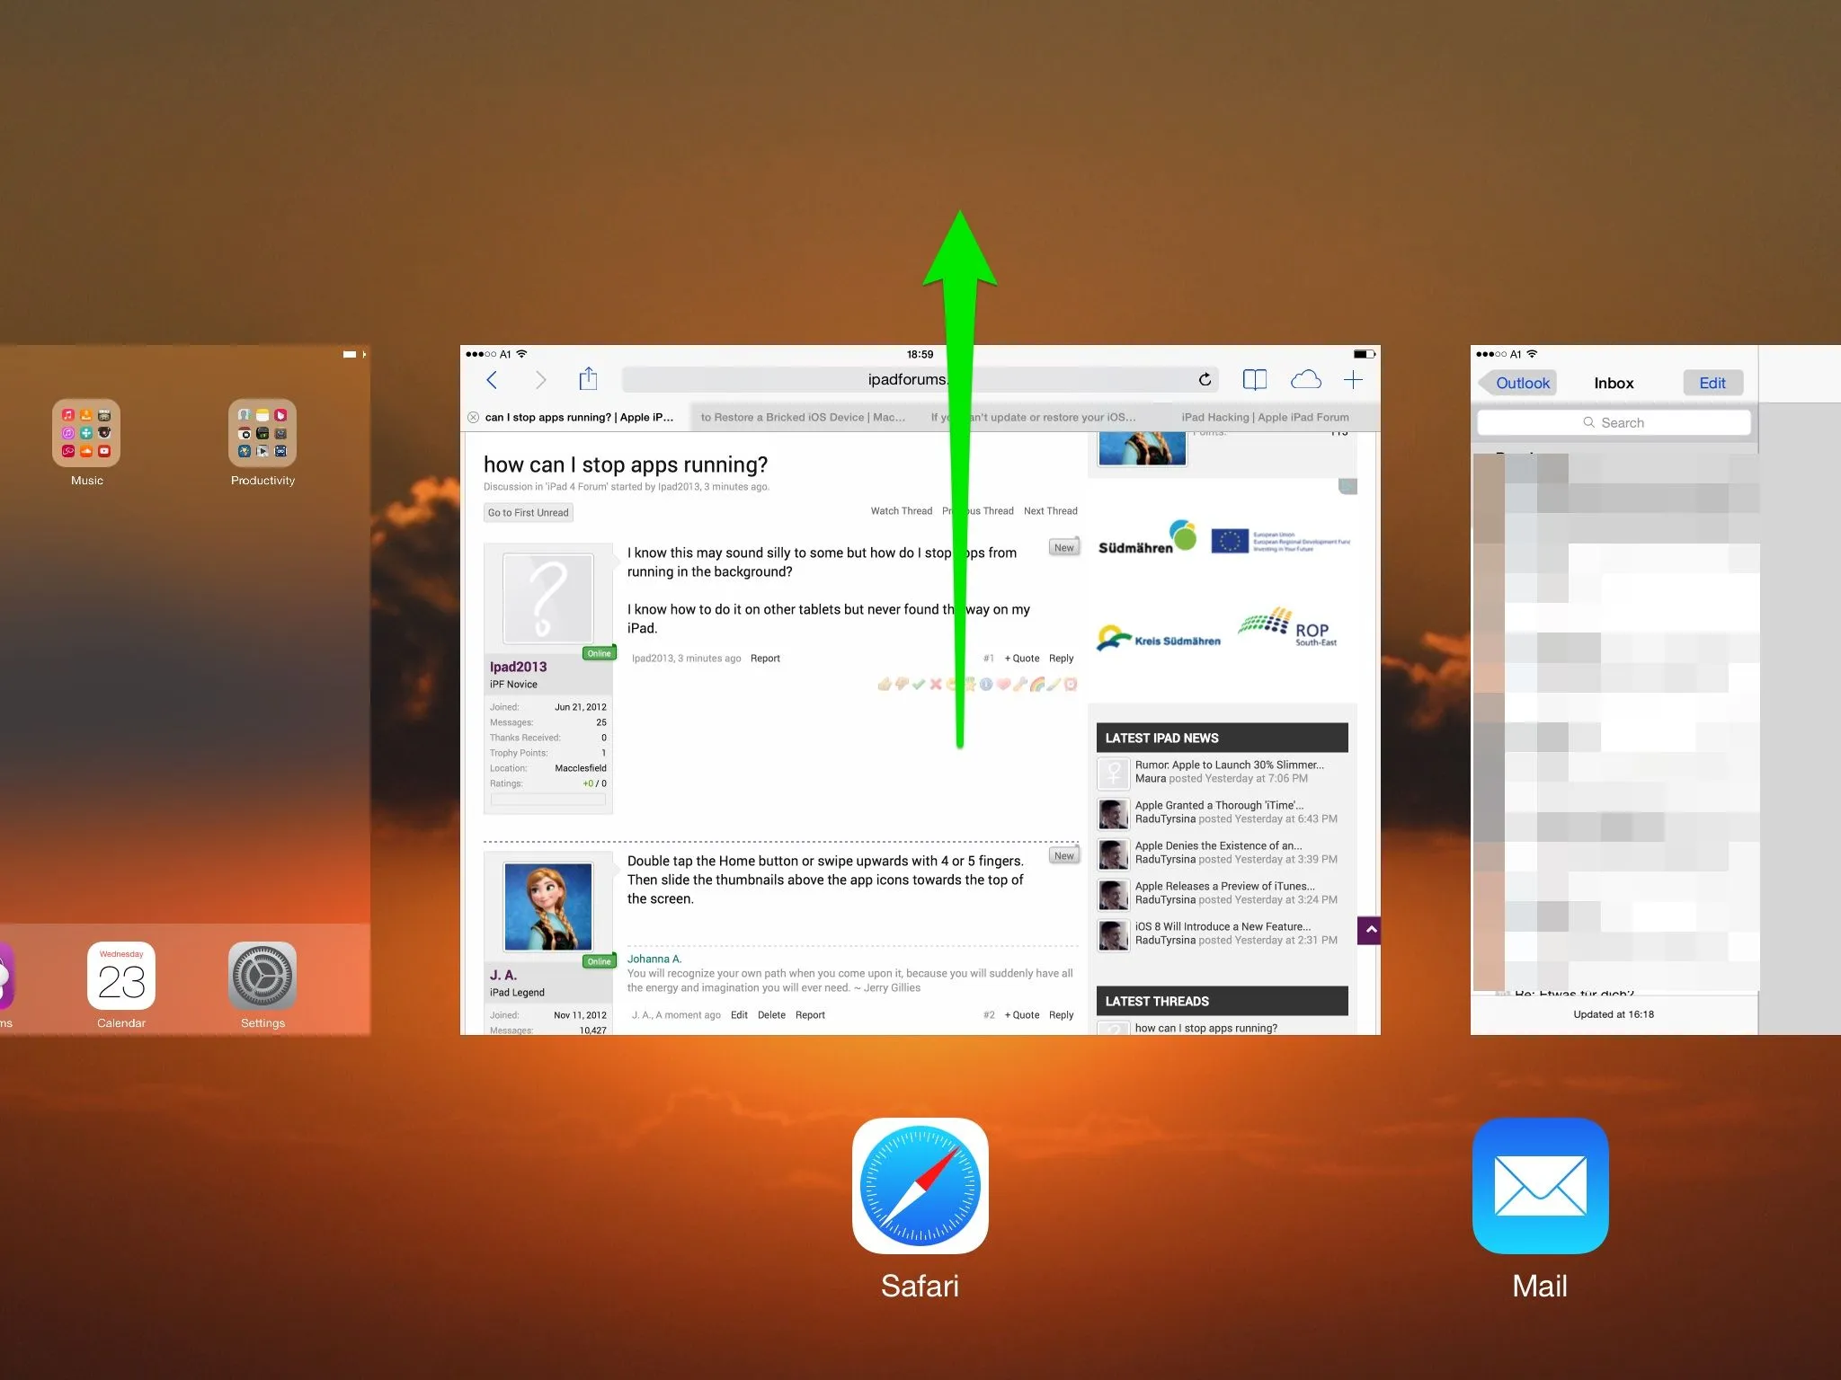
Task: Open the Music folder
Action: click(x=86, y=433)
